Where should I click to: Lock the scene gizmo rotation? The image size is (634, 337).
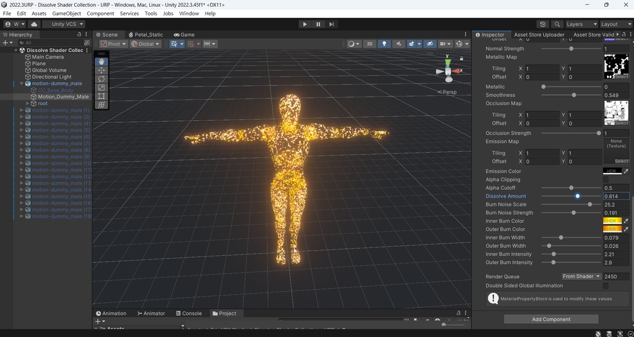pos(461,59)
